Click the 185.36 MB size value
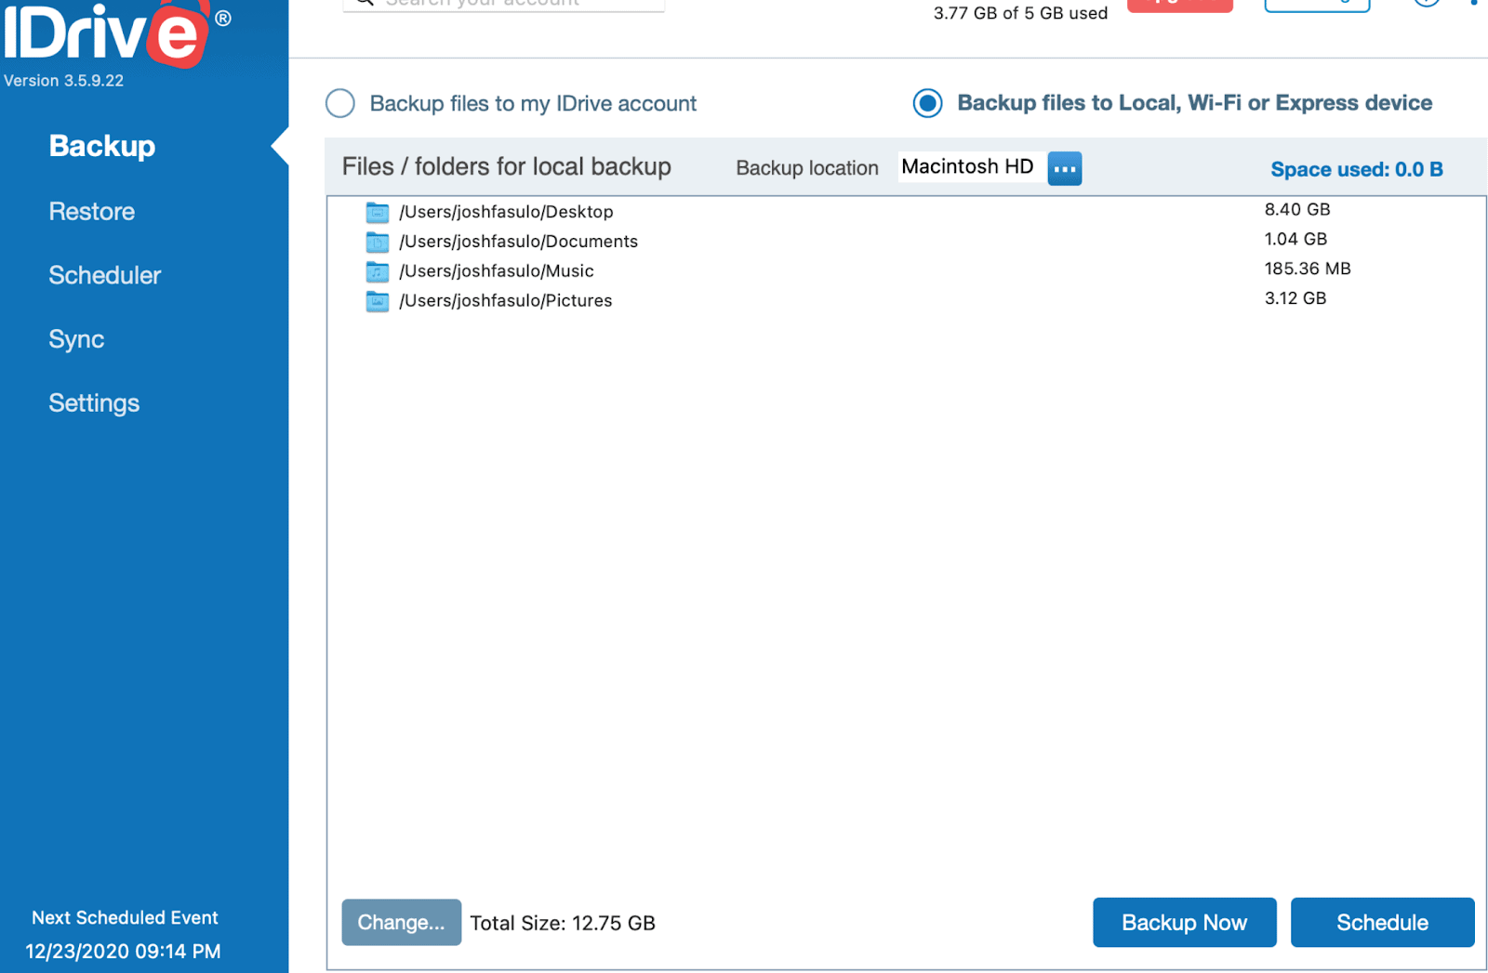Screen dimensions: 1488x973 click(x=1308, y=270)
